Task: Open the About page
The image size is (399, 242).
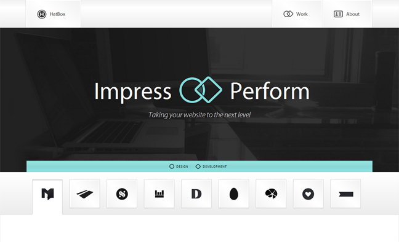Action: coord(347,14)
